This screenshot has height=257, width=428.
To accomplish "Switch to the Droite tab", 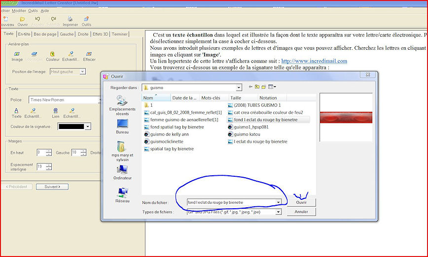I will pos(83,34).
